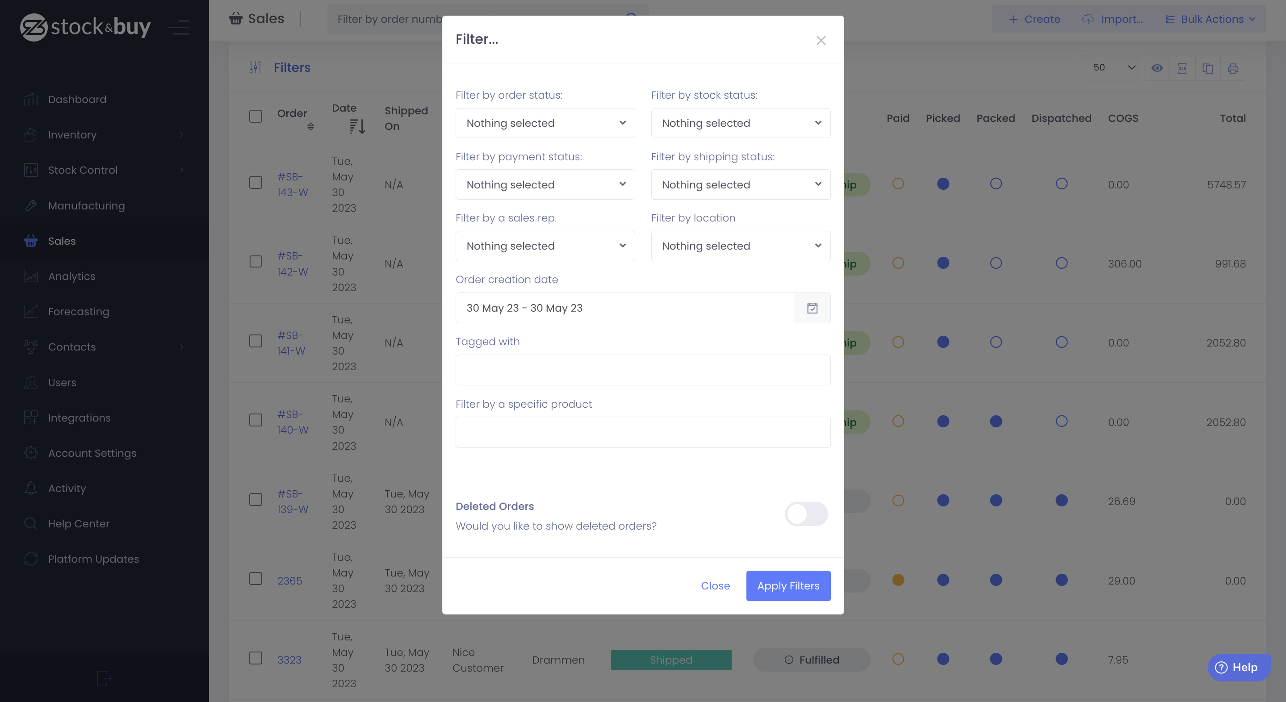Sort by Date using the sort icon
Image resolution: width=1286 pixels, height=702 pixels.
pyautogui.click(x=357, y=127)
